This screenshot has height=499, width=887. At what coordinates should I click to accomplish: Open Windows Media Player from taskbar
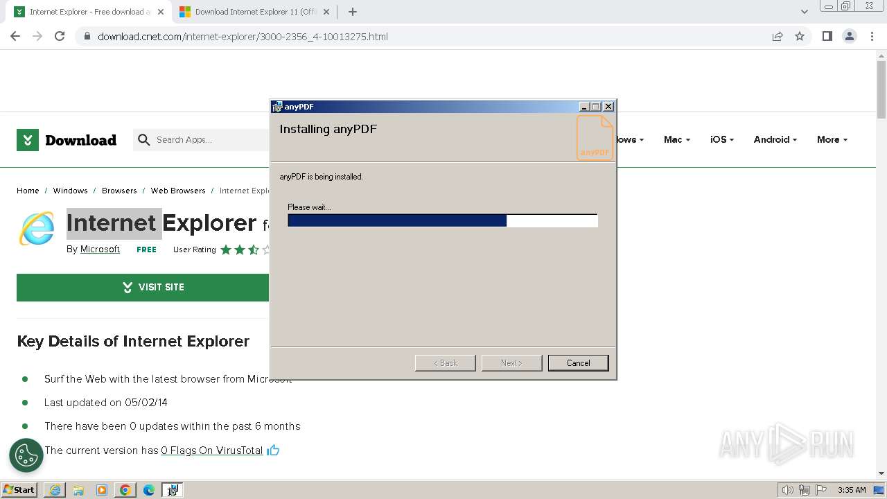102,489
